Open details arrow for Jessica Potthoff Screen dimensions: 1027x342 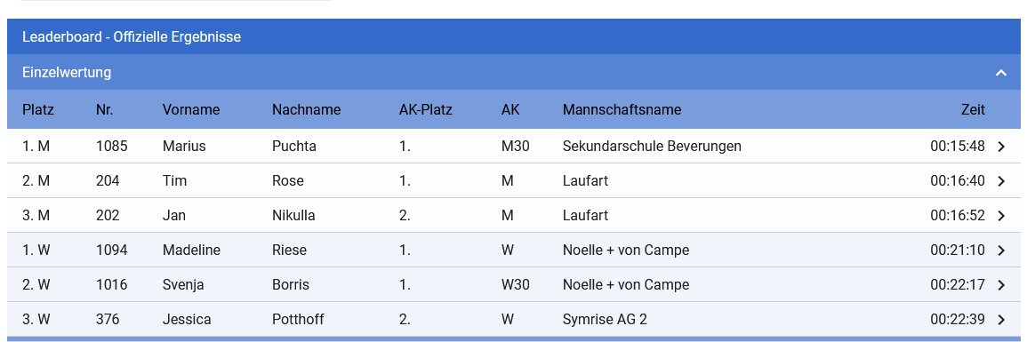pos(1001,320)
